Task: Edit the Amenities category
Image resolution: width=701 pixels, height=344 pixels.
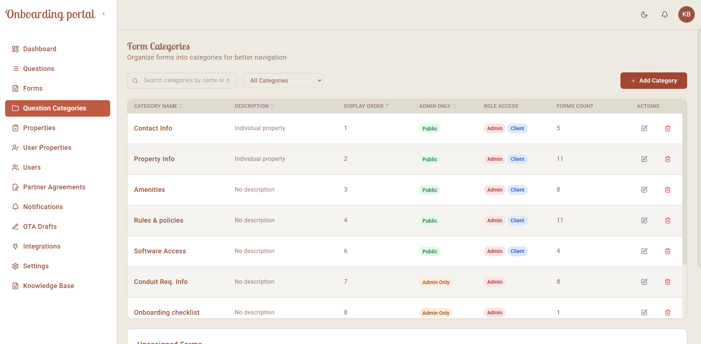Action: click(644, 190)
